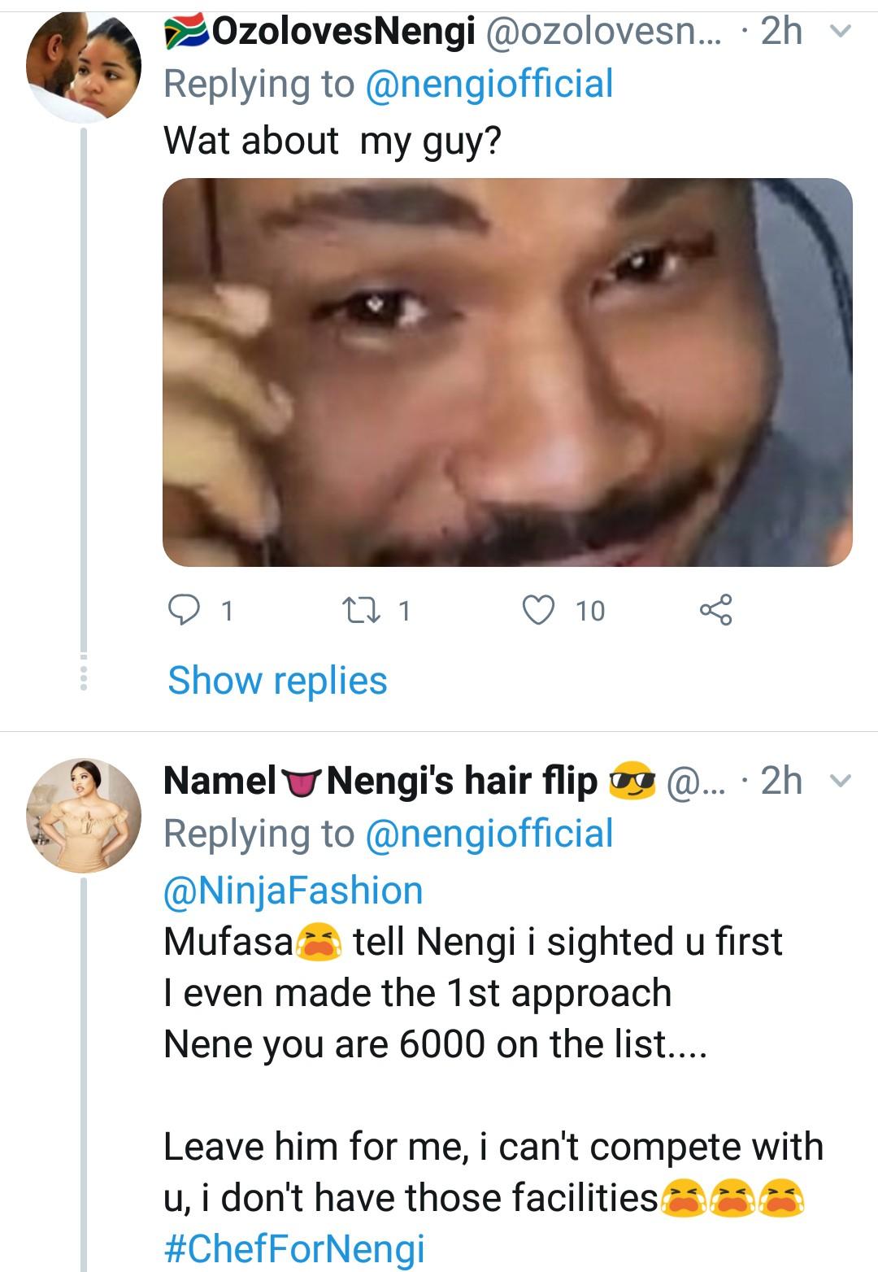Screen dimensions: 878x1272
Task: Share the tweet via share icon
Action: point(716,610)
